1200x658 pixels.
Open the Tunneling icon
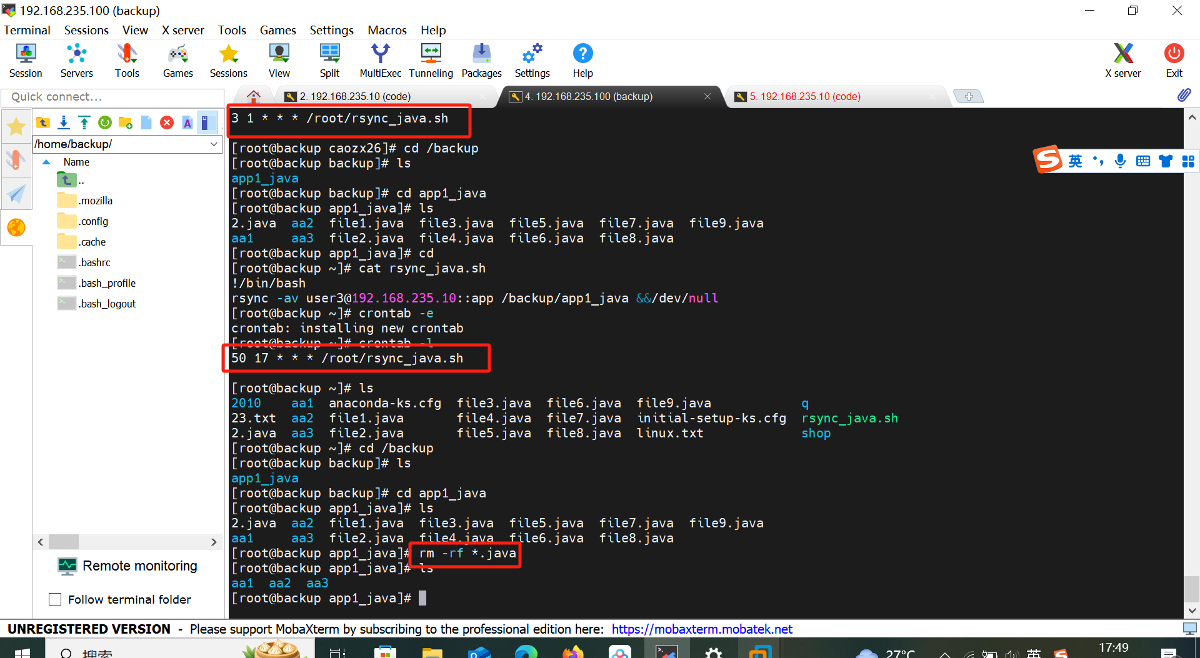click(x=431, y=61)
